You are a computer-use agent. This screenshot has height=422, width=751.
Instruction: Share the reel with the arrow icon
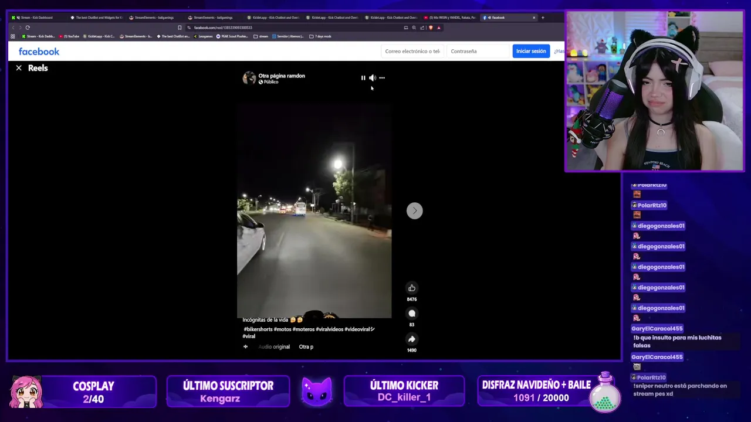(x=412, y=339)
